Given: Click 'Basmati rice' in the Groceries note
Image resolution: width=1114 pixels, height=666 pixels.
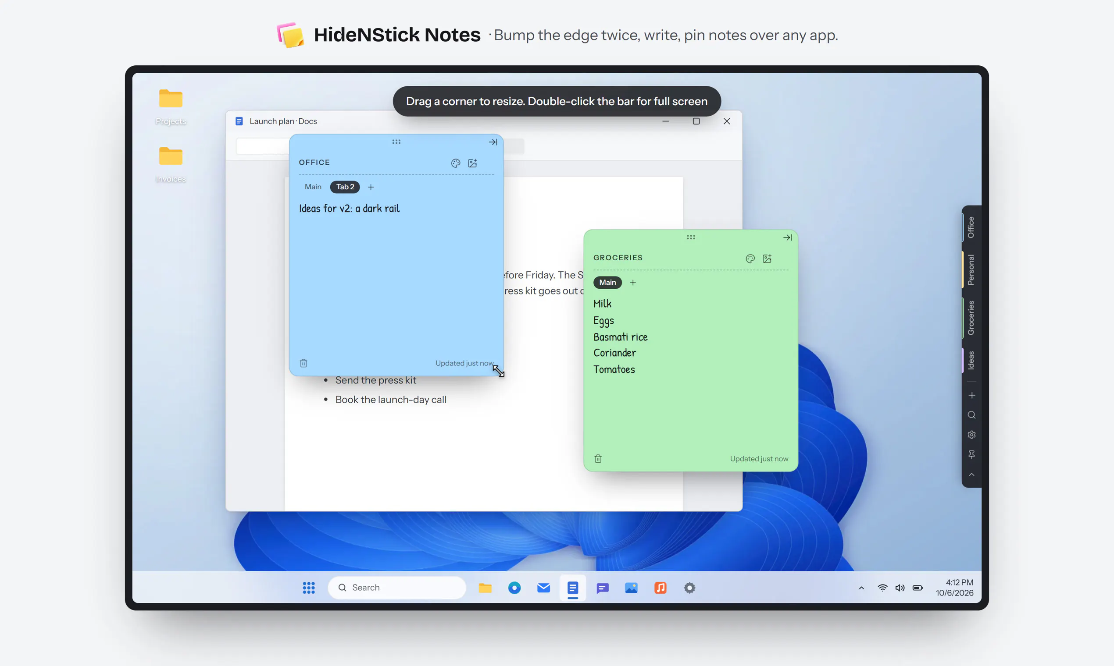Looking at the screenshot, I should 620,337.
